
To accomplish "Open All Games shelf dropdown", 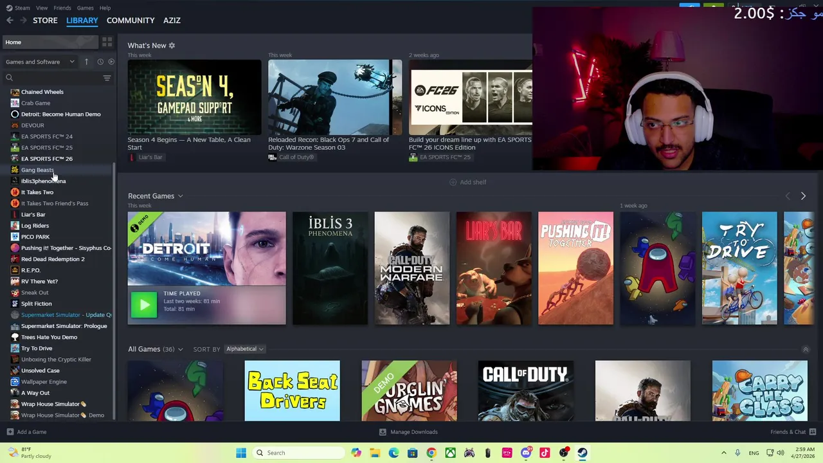I will tap(180, 349).
